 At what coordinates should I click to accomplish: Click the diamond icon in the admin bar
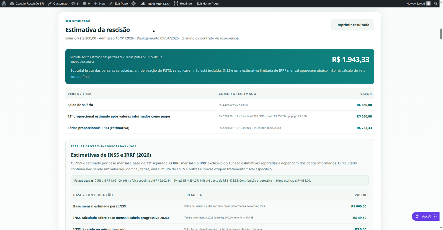133,4
